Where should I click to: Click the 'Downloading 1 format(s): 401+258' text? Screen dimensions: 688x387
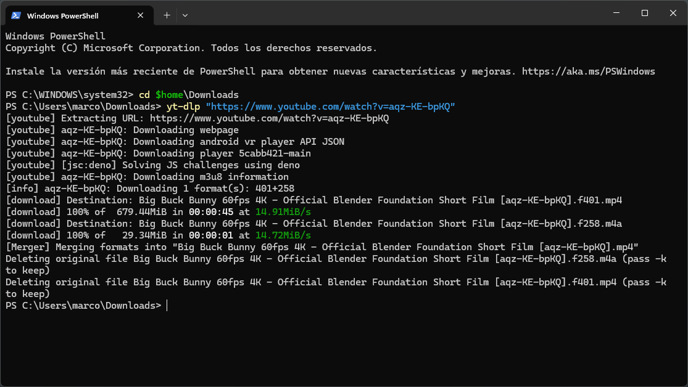205,189
